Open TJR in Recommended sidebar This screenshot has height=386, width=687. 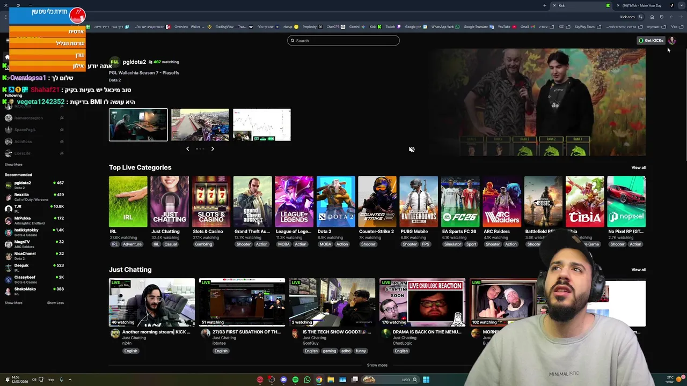(34, 209)
